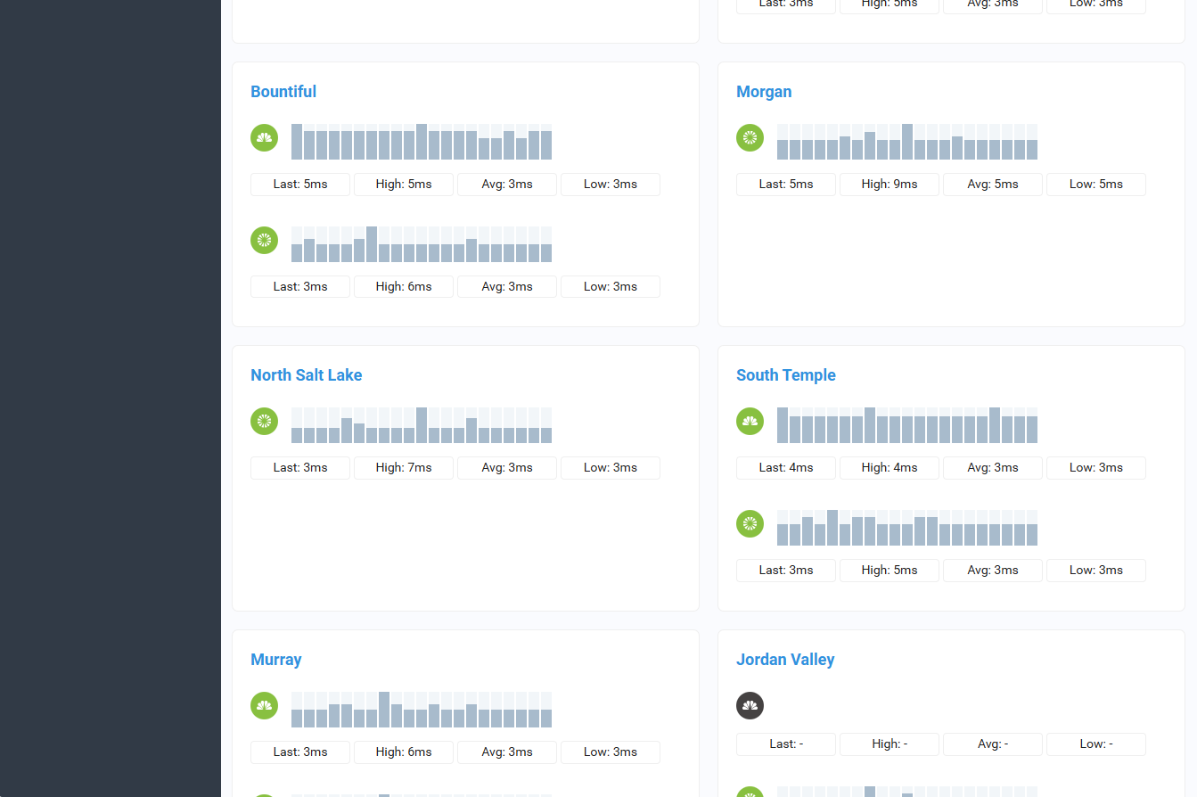
Task: Click the dark offline peacock icon in Jordan Valley
Action: [x=750, y=706]
